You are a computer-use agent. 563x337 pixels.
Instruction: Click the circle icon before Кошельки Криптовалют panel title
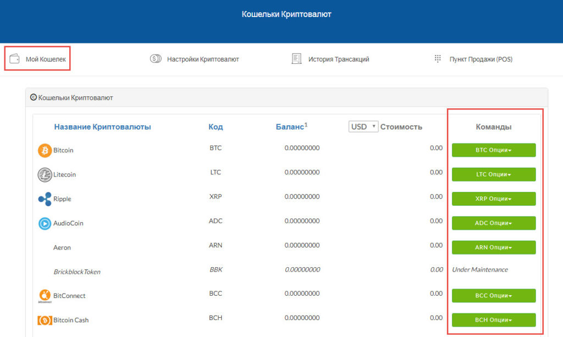[x=34, y=97]
